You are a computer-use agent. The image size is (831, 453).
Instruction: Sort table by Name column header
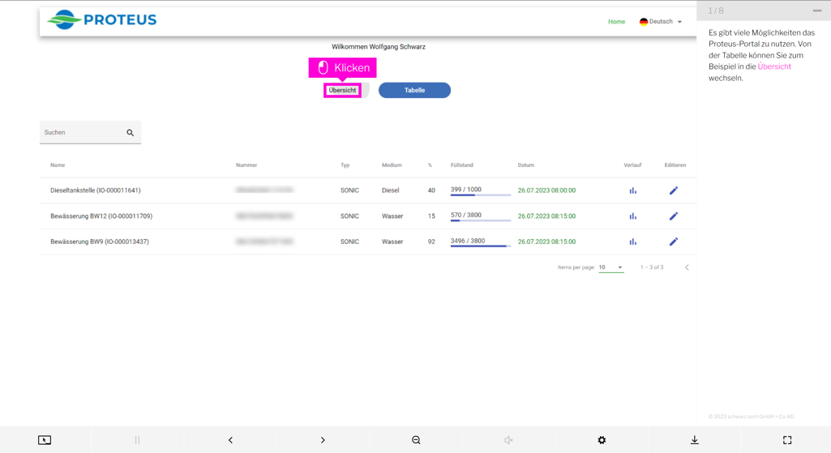coord(58,165)
